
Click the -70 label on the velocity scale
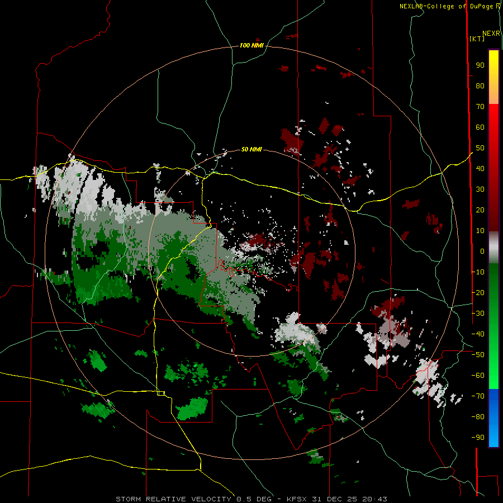coord(478,396)
